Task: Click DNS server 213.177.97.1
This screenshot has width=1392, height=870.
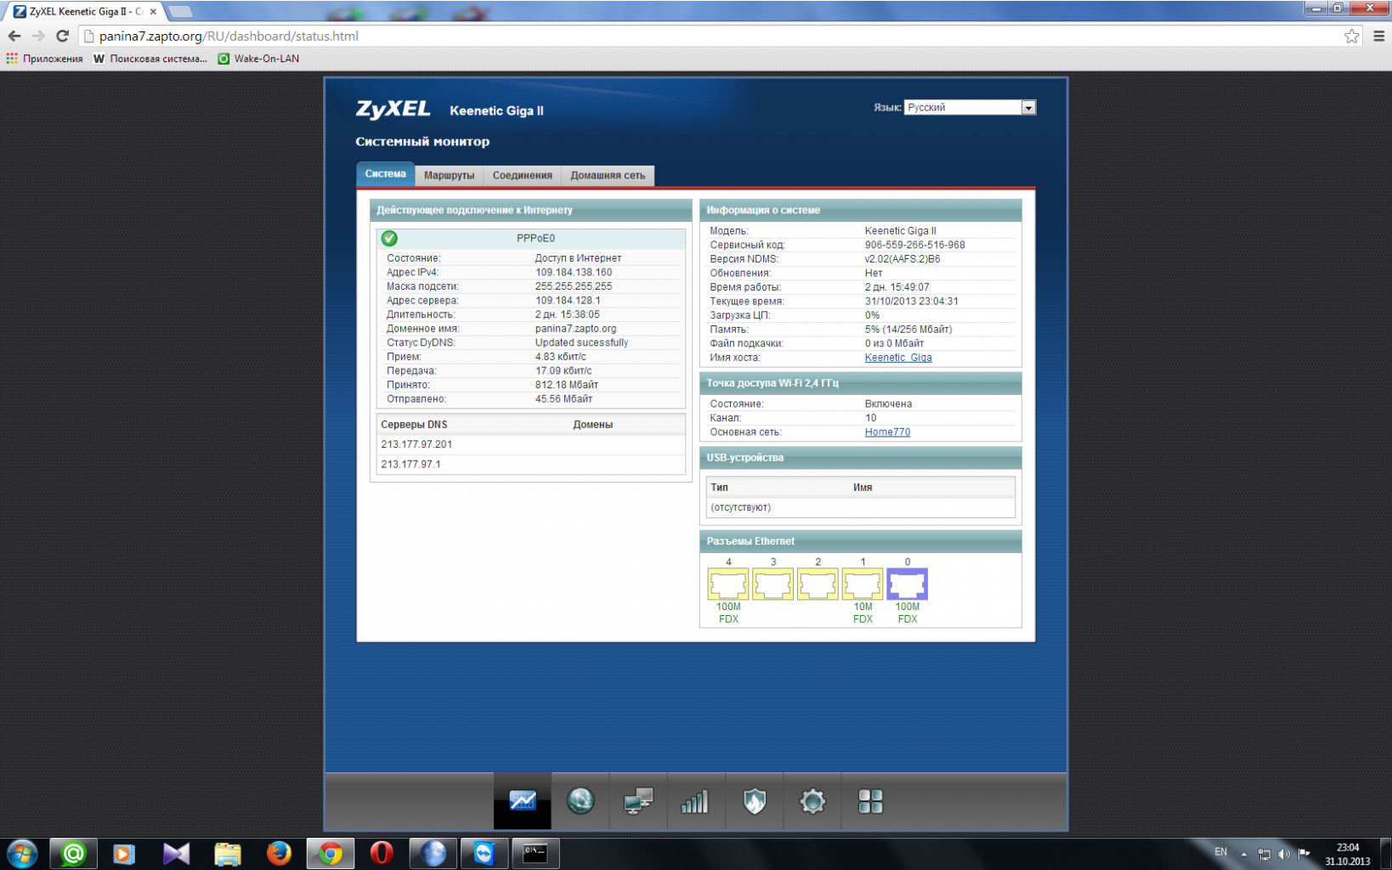Action: [410, 465]
